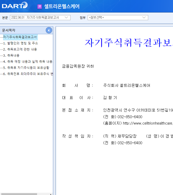Click the representative name 김 형 기
The width and height of the screenshot is (173, 195).
coord(110,97)
